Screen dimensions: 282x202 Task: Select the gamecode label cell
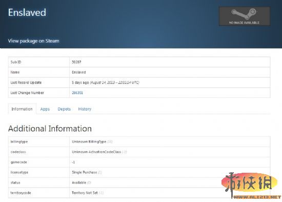(39, 162)
